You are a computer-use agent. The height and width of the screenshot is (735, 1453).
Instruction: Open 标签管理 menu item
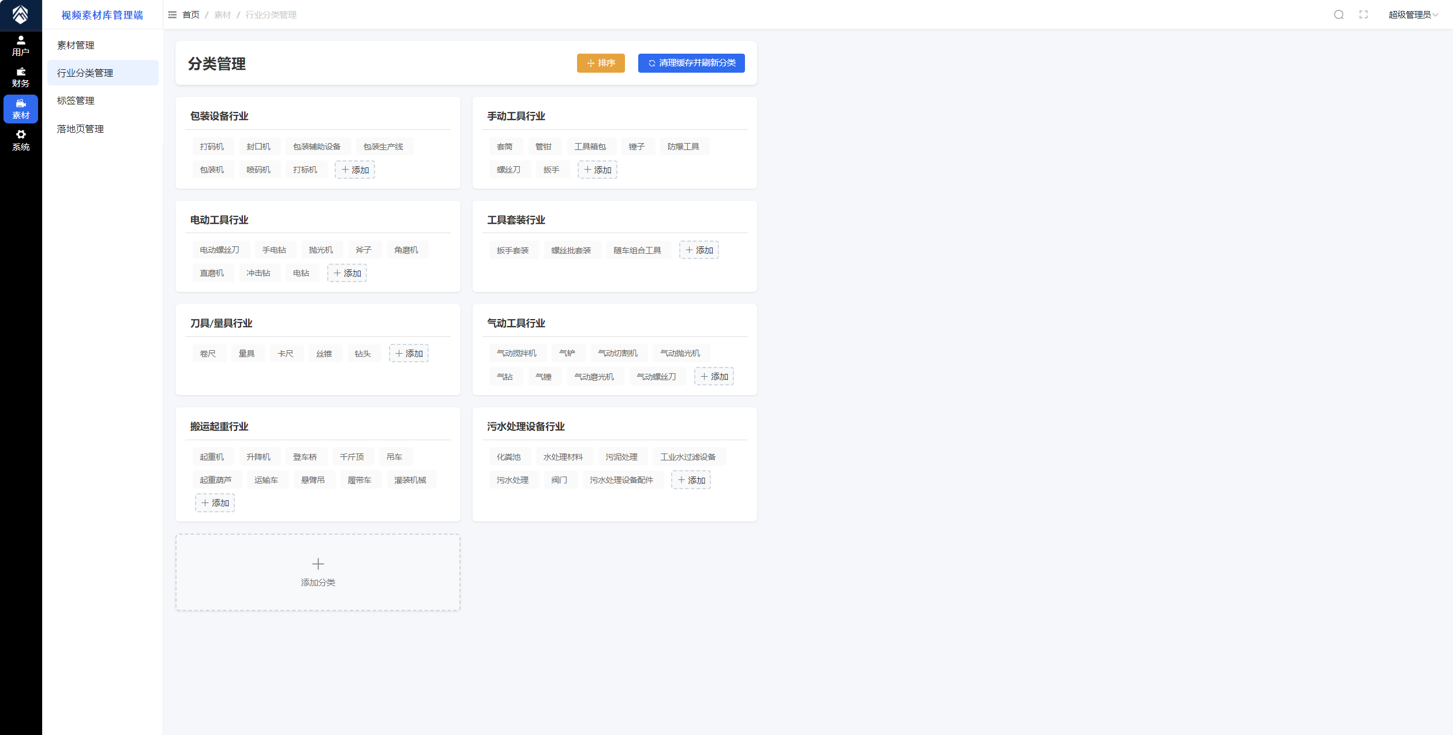pos(76,100)
